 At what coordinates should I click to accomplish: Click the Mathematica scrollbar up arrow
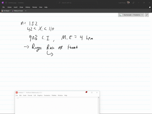(x=98, y=98)
